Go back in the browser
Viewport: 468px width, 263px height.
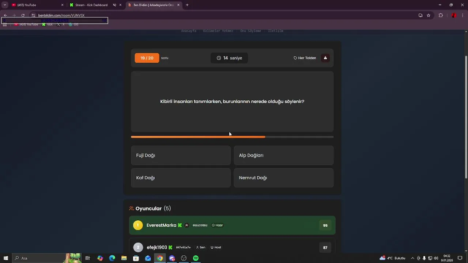coord(5,15)
